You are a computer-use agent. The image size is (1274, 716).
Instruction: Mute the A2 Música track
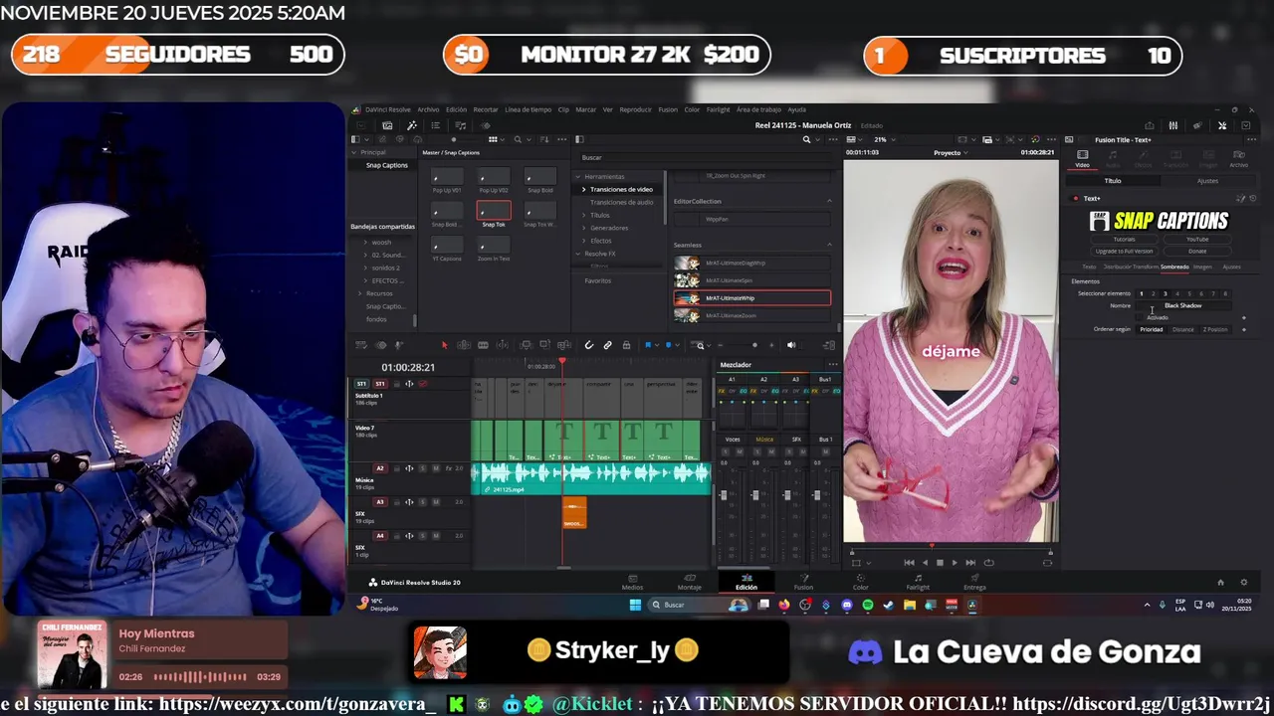[x=435, y=468]
